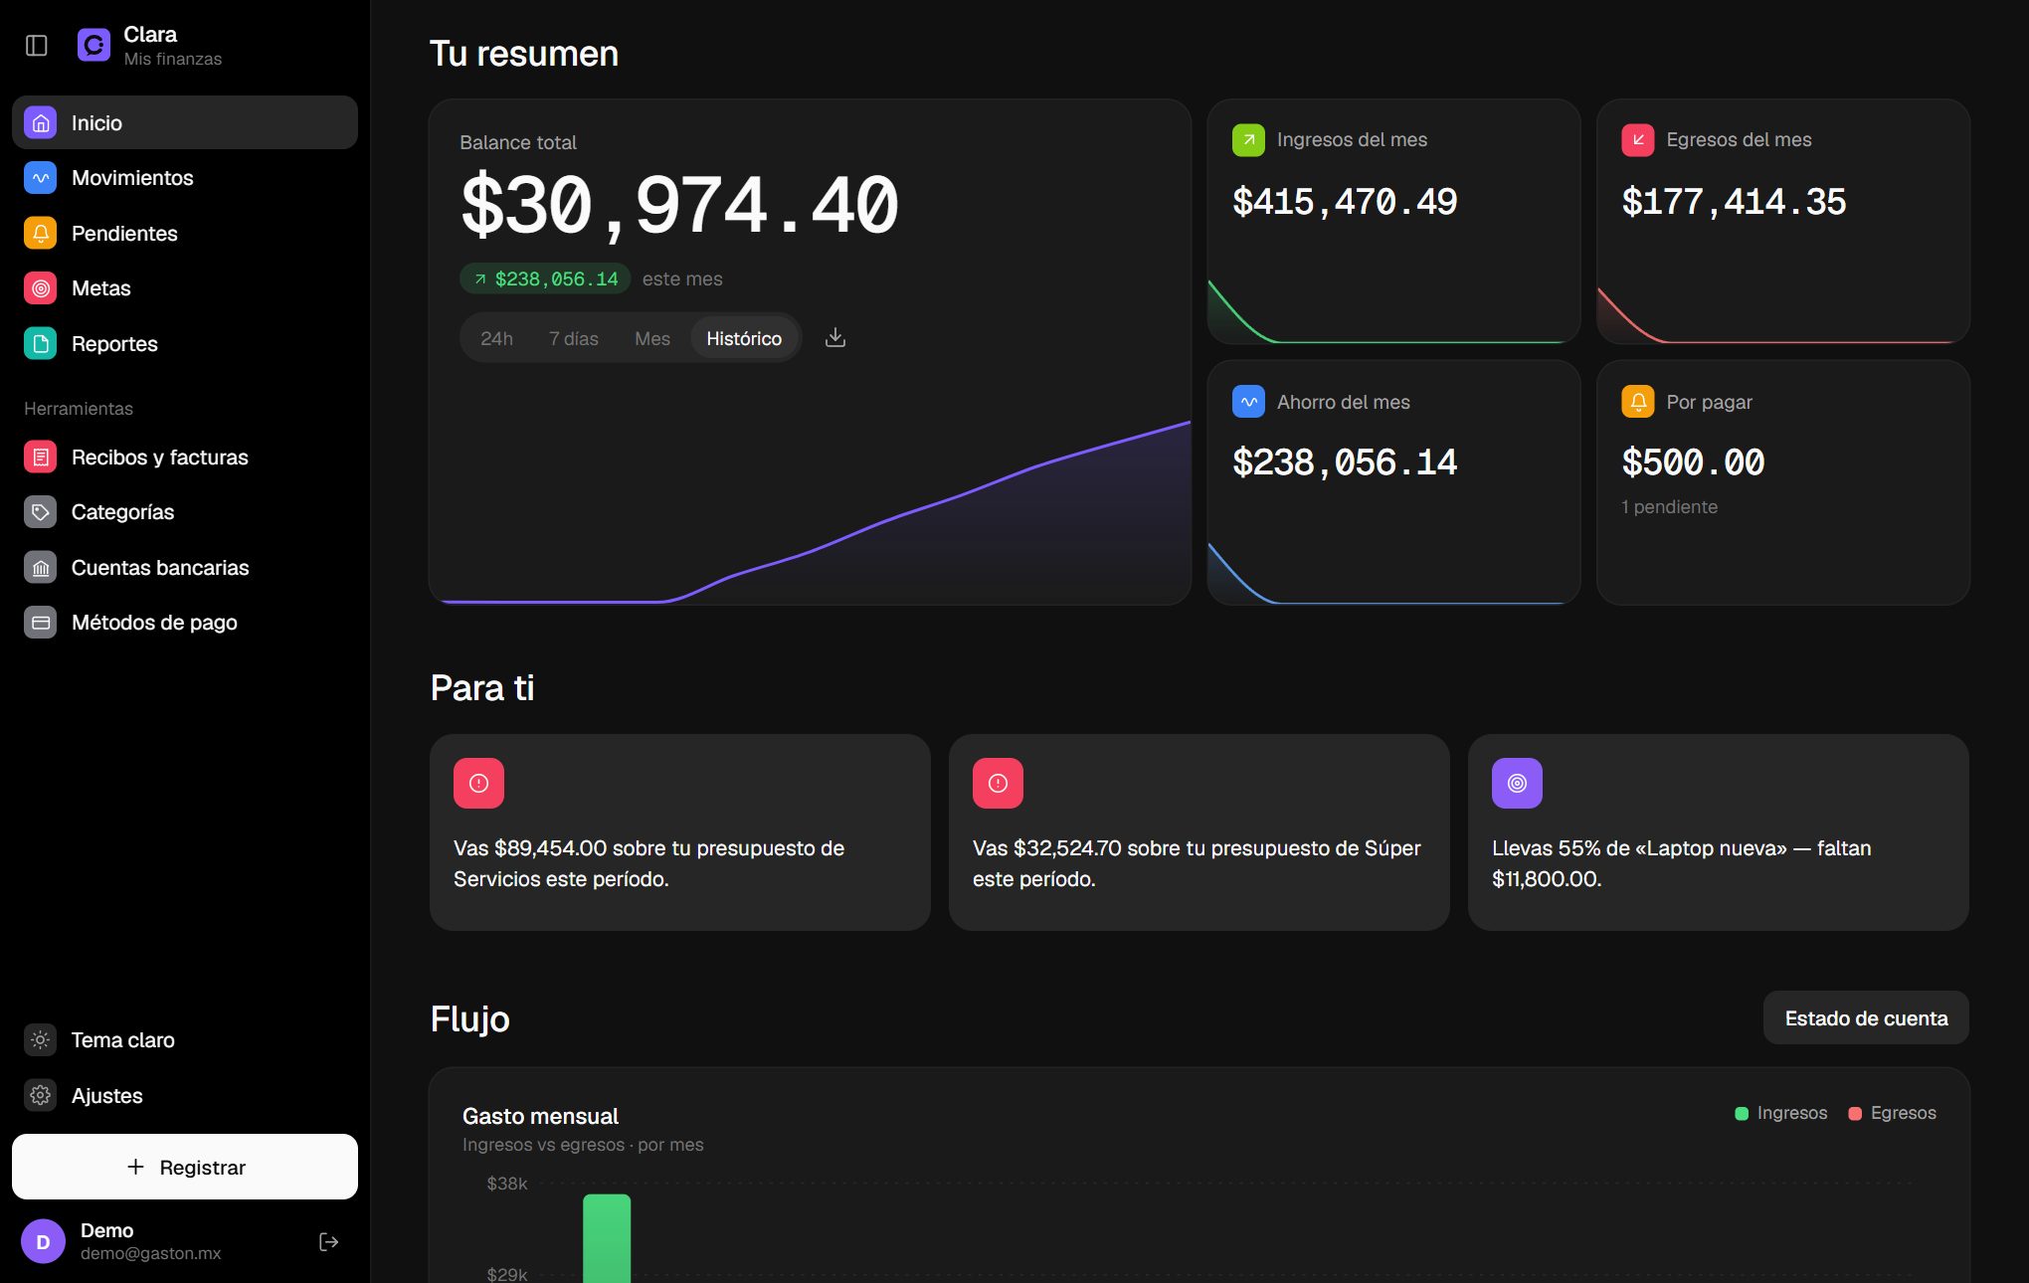Select the 24h time range tab

[496, 339]
